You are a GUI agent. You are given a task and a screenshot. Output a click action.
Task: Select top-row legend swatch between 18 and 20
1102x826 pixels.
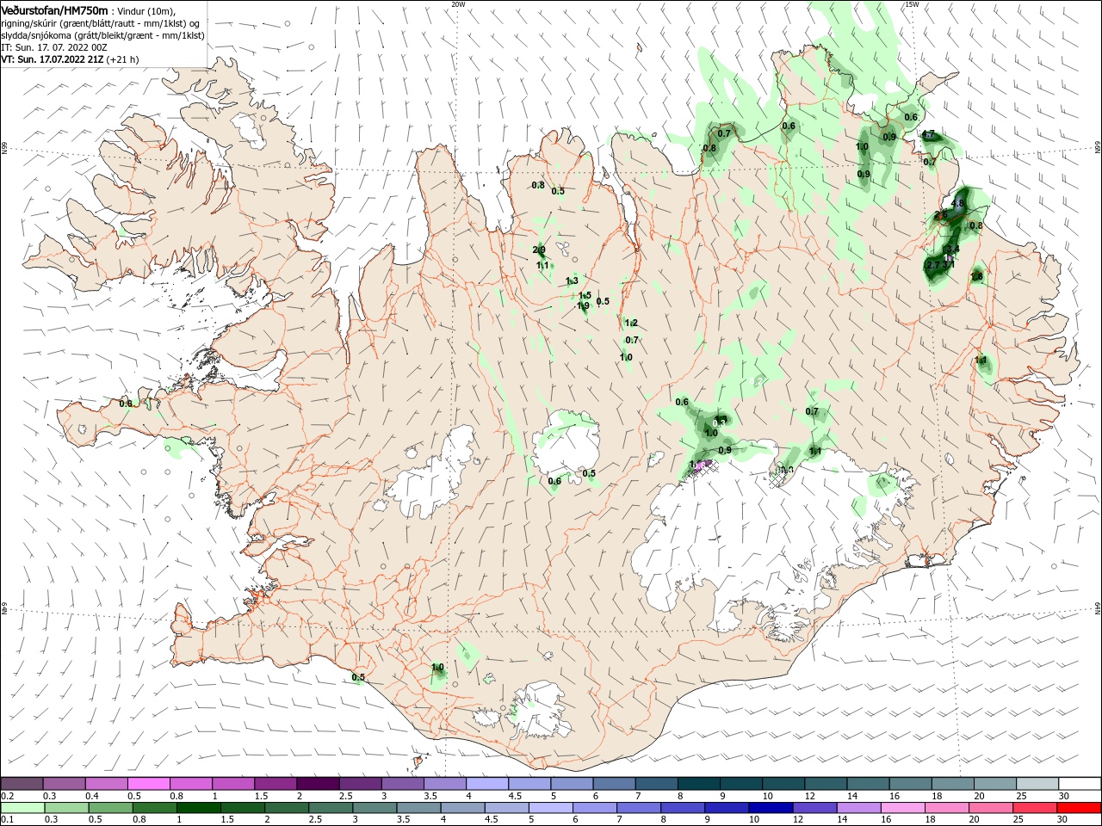[x=951, y=784]
